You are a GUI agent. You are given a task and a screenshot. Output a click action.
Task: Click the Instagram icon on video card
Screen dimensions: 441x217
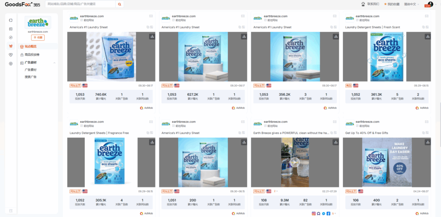[314, 214]
